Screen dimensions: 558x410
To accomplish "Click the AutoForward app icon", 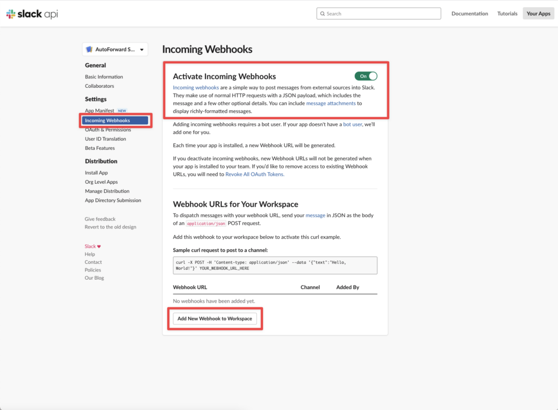I will (89, 49).
